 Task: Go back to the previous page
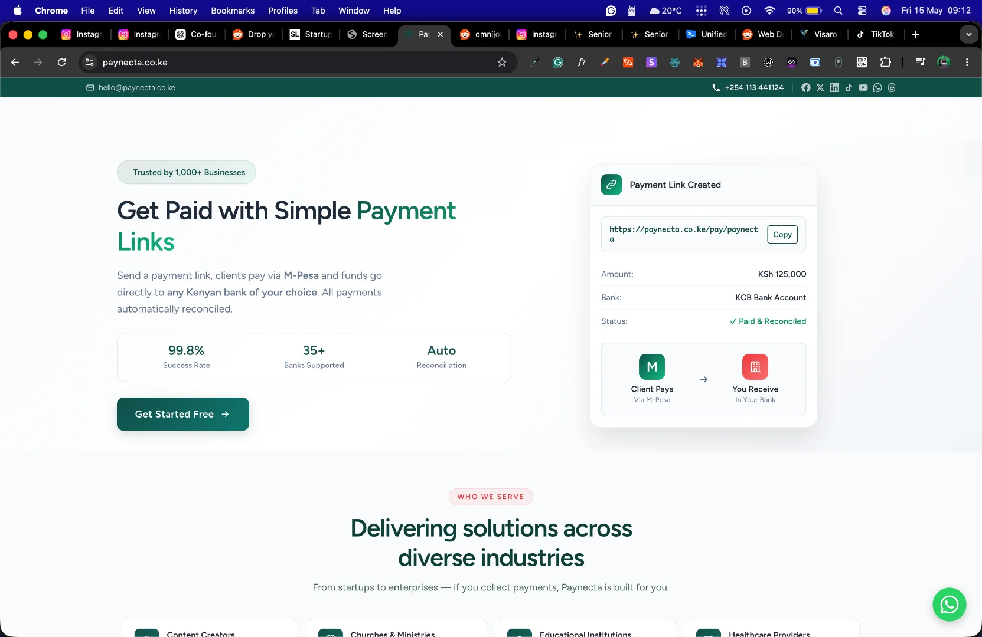point(15,62)
